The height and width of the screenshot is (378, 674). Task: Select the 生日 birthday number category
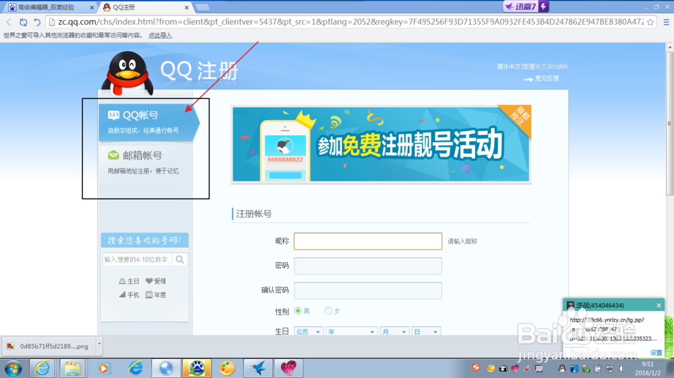tap(129, 281)
